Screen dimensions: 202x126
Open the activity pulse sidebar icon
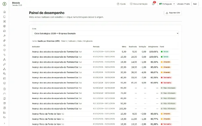coord(4,55)
